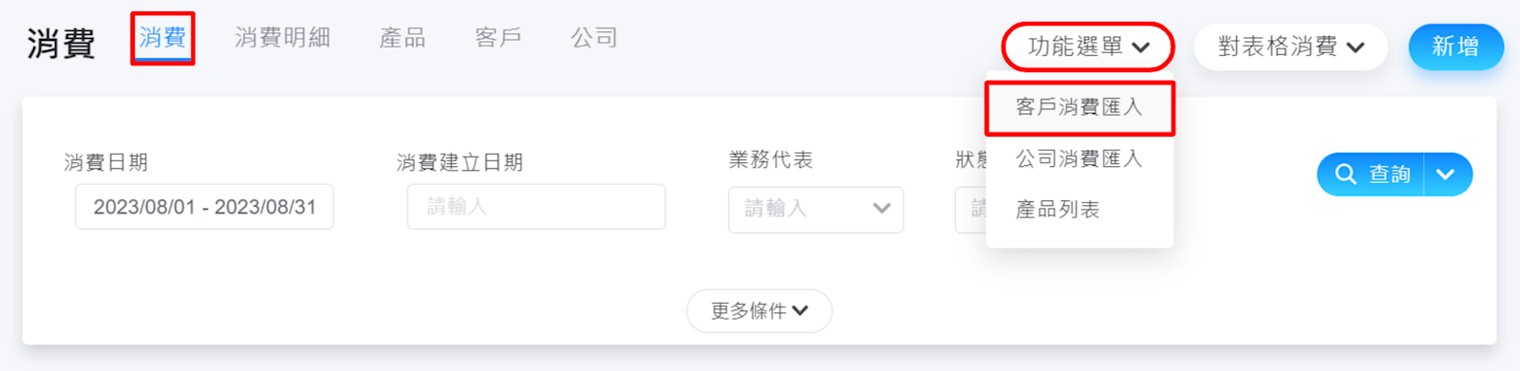Open the 業務代表 dropdown arrow
Screen dimensions: 1520x371
pos(882,209)
